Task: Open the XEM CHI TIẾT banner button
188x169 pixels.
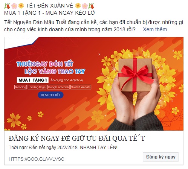Action: point(50,95)
